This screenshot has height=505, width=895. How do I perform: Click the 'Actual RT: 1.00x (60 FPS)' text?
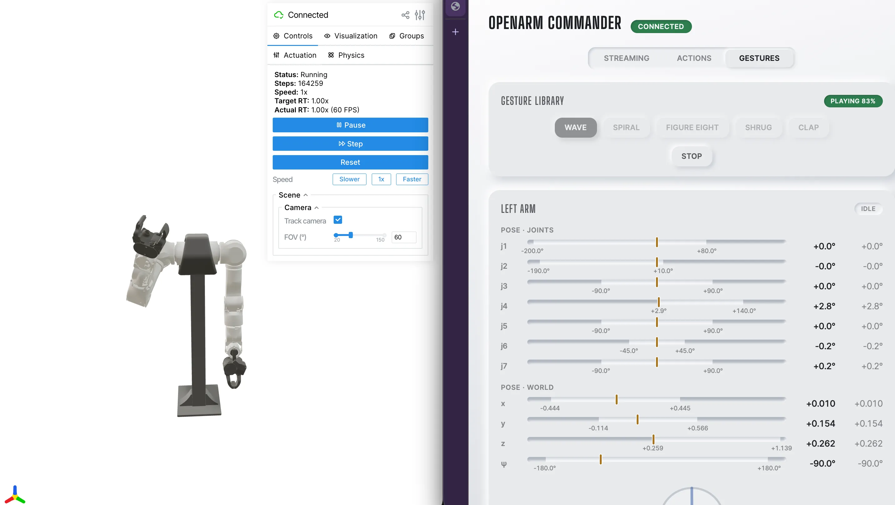[316, 110]
